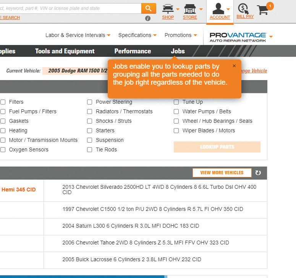Check Motor / Transmission Mounts checkbox
Screen dimensions: 296x278
[x=3, y=140]
